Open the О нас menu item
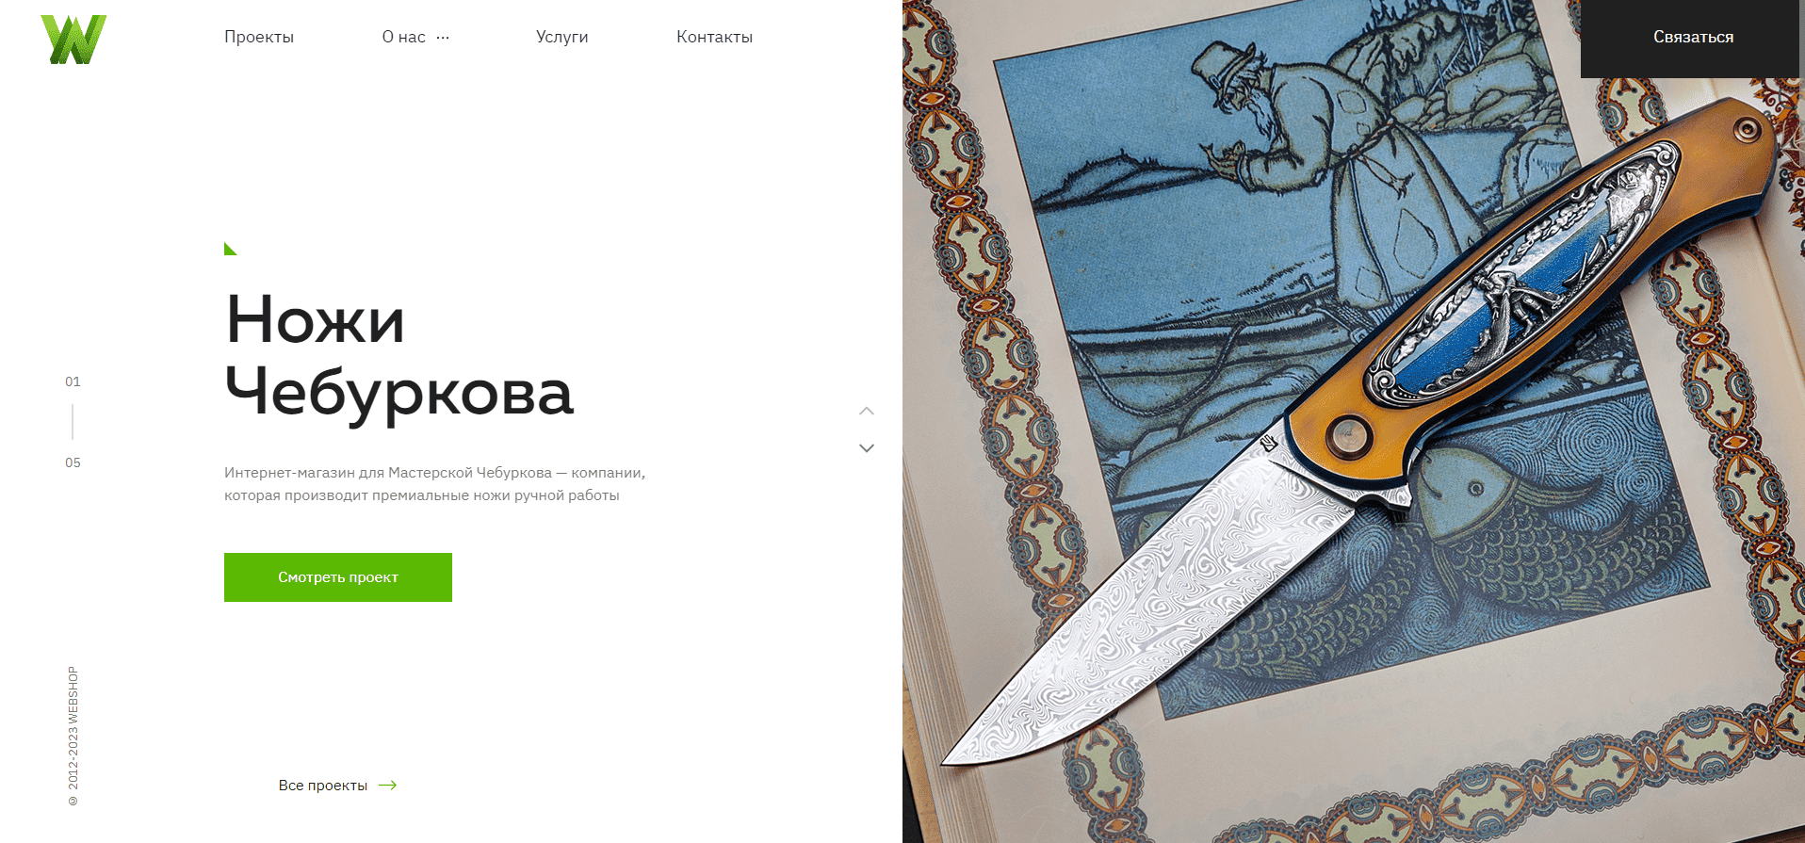Screen dimensions: 1805x843 click(x=403, y=37)
